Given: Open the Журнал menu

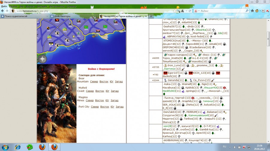Looking at the screenshot, I should [x=30, y=6].
